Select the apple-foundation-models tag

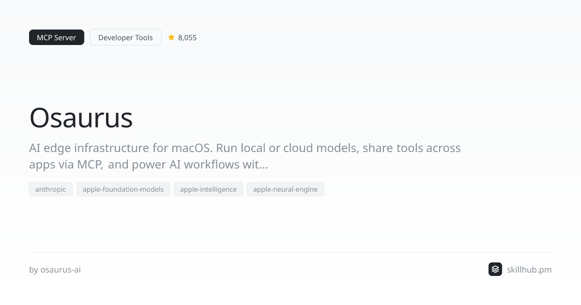tap(123, 189)
